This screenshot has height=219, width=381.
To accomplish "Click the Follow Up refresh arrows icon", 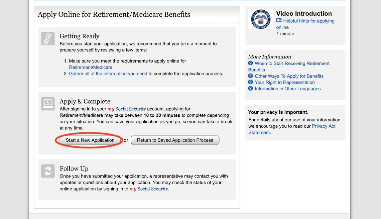I will 48,171.
